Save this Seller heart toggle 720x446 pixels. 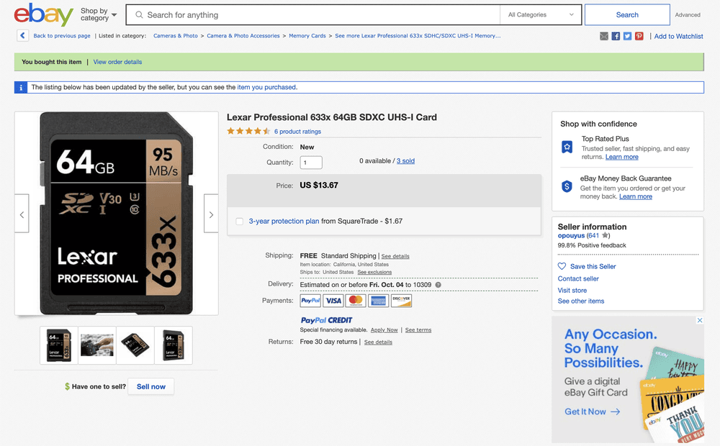click(562, 266)
